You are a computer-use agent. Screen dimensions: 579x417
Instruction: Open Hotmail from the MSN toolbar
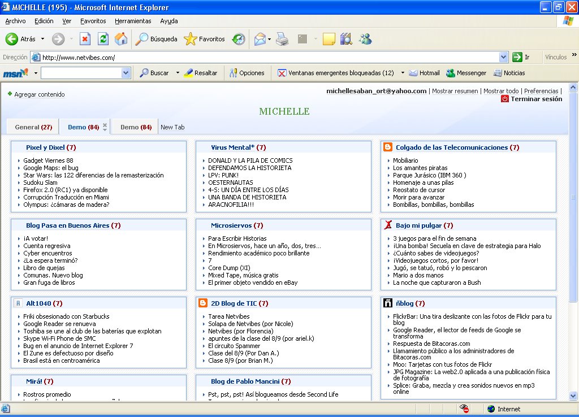coord(424,73)
